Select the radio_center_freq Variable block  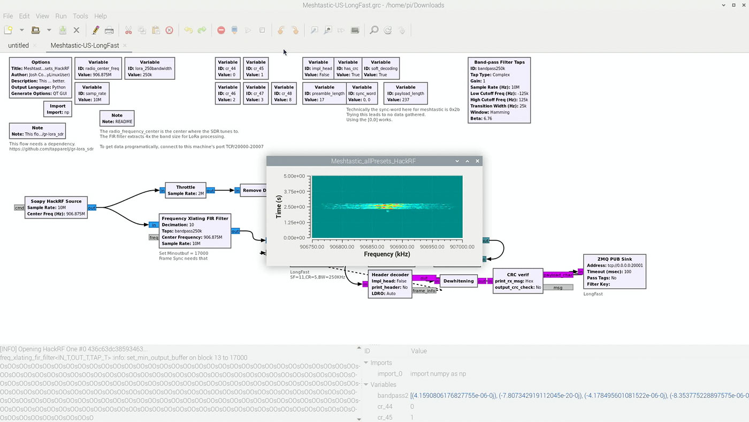(x=98, y=69)
